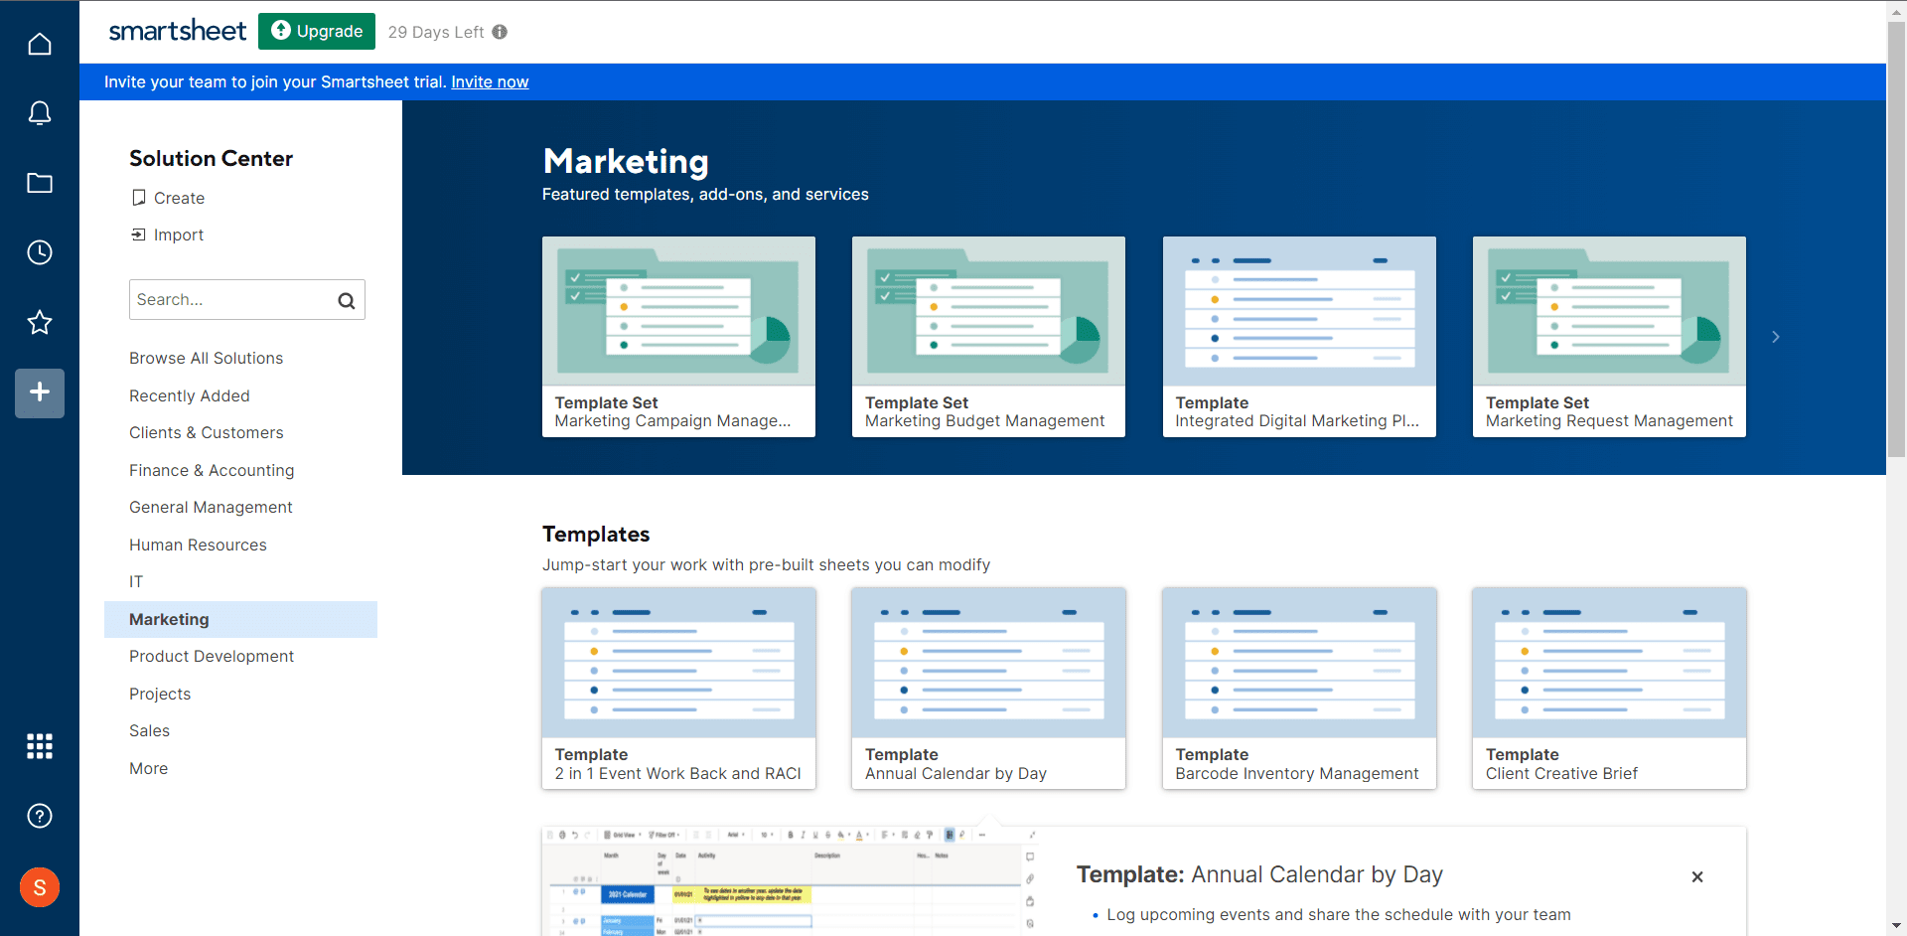Open account menu from the S avatar
The image size is (1907, 936).
coord(40,887)
